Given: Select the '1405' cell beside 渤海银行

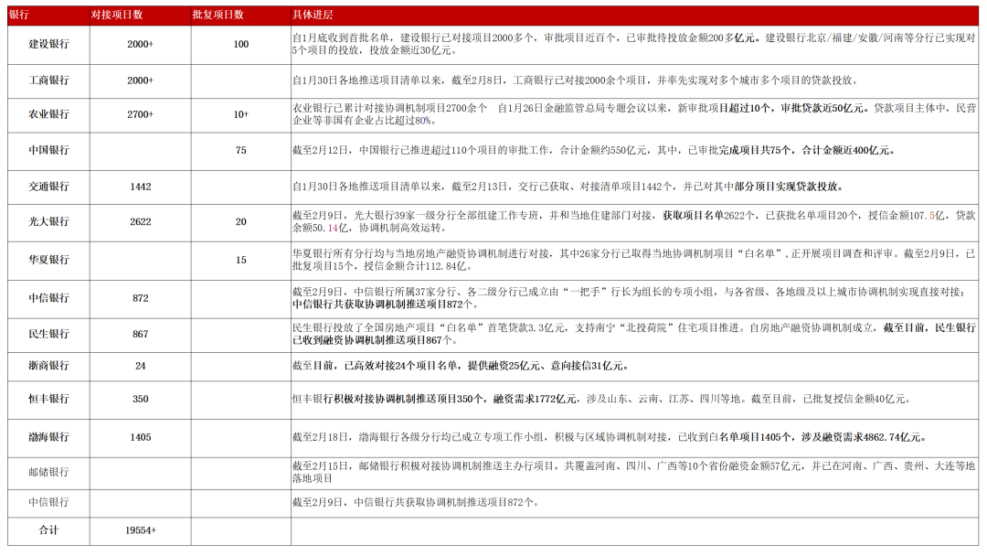Looking at the screenshot, I should pos(141,438).
